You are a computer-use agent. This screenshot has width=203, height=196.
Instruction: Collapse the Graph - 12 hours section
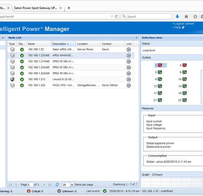(172, 174)
